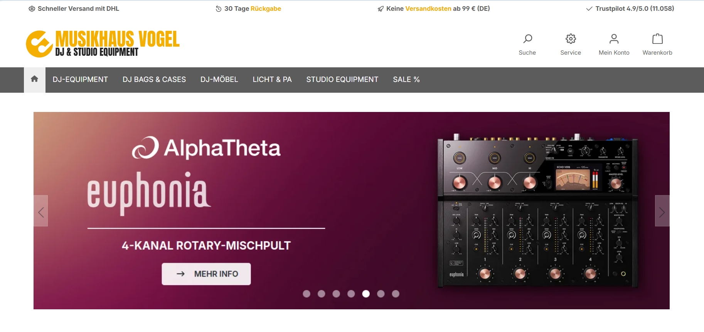
Task: Click the DHL shipping package icon
Action: (x=32, y=9)
